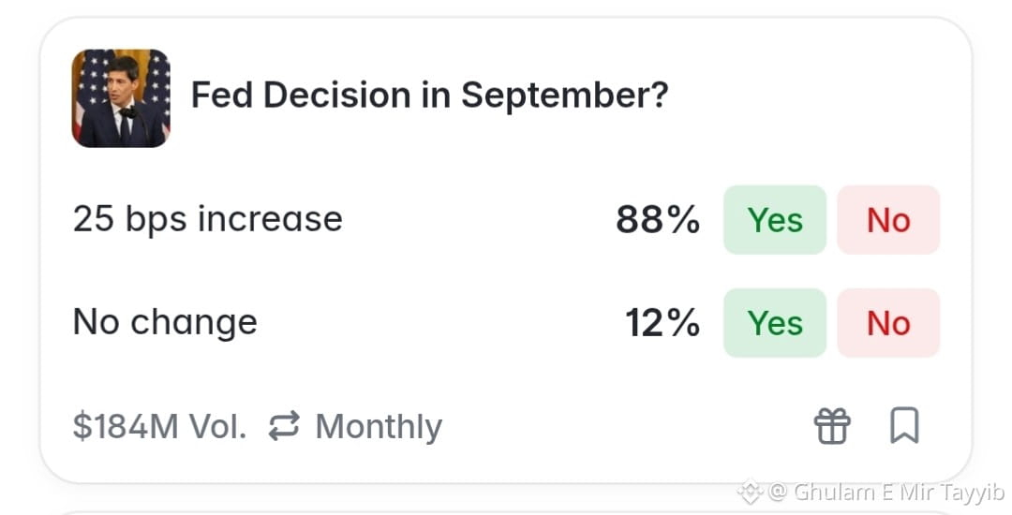Click the gift icon on the market card
The height and width of the screenshot is (515, 1012).
coord(832,426)
